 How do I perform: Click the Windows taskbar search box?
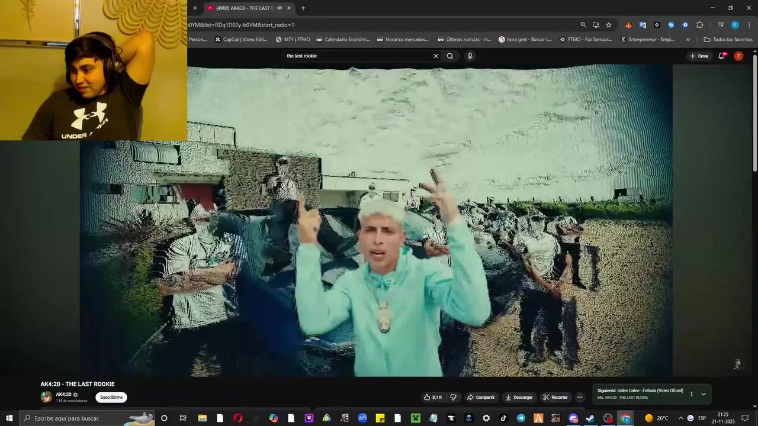tap(86, 418)
